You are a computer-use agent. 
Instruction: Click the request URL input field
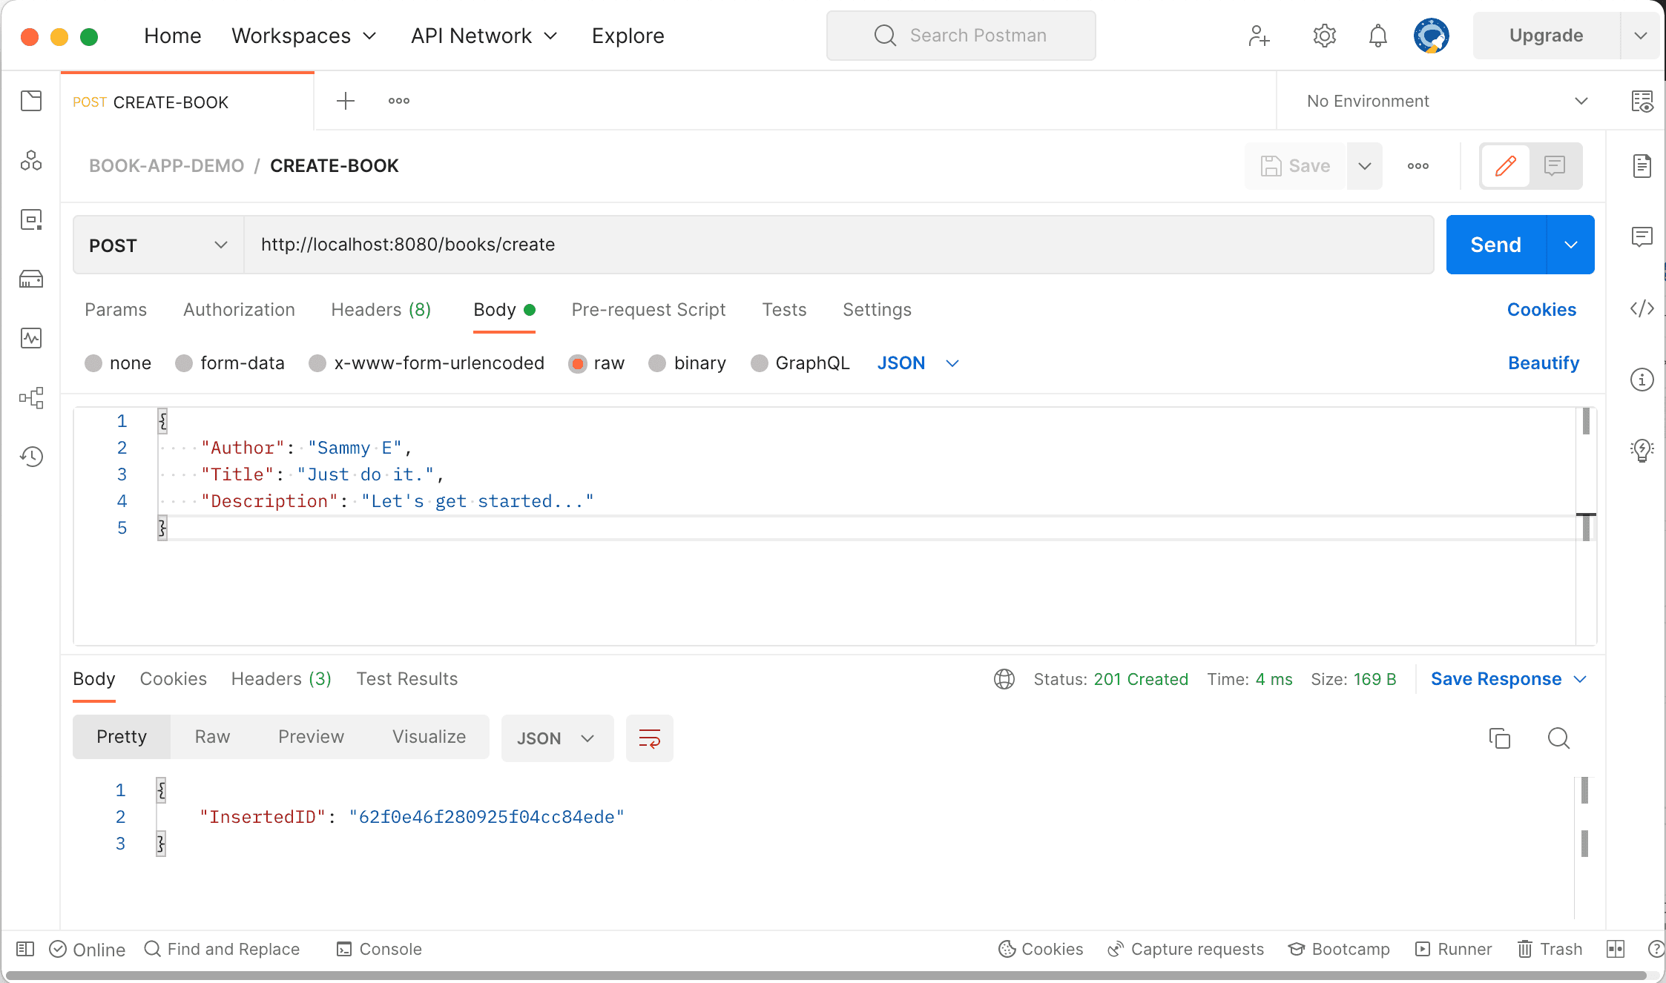point(838,245)
